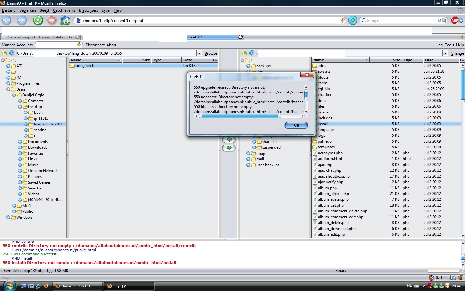
Task: Reload the page with green refresh icon
Action: tap(38, 20)
